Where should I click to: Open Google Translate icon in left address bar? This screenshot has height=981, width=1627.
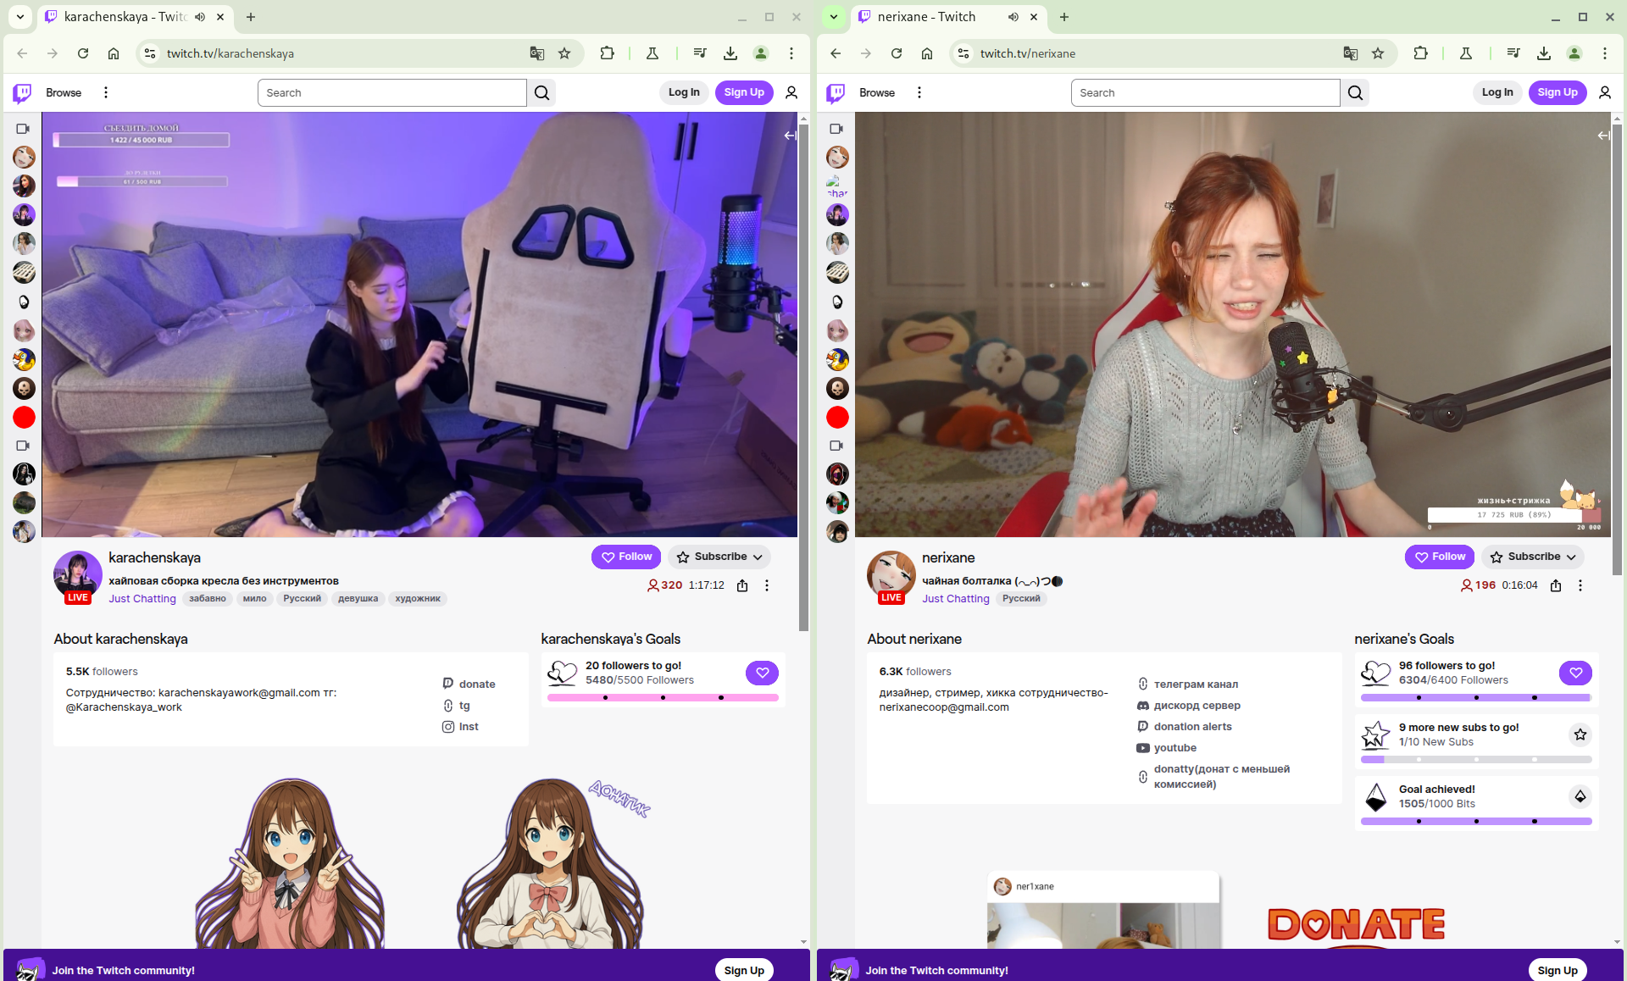click(536, 53)
